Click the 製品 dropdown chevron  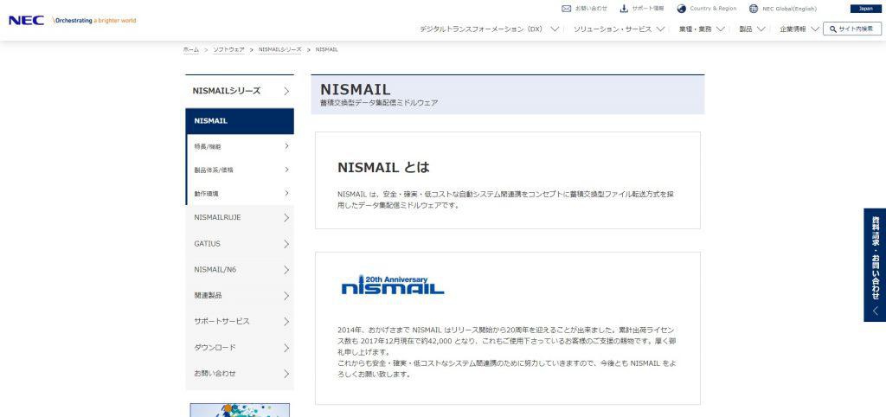[x=761, y=29]
